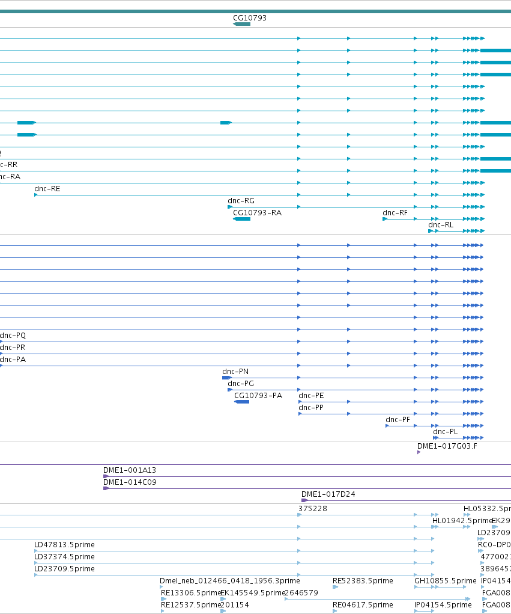Click the LD47813.5prime EST label
Screen dimensions: 511x614
[x=64, y=545]
